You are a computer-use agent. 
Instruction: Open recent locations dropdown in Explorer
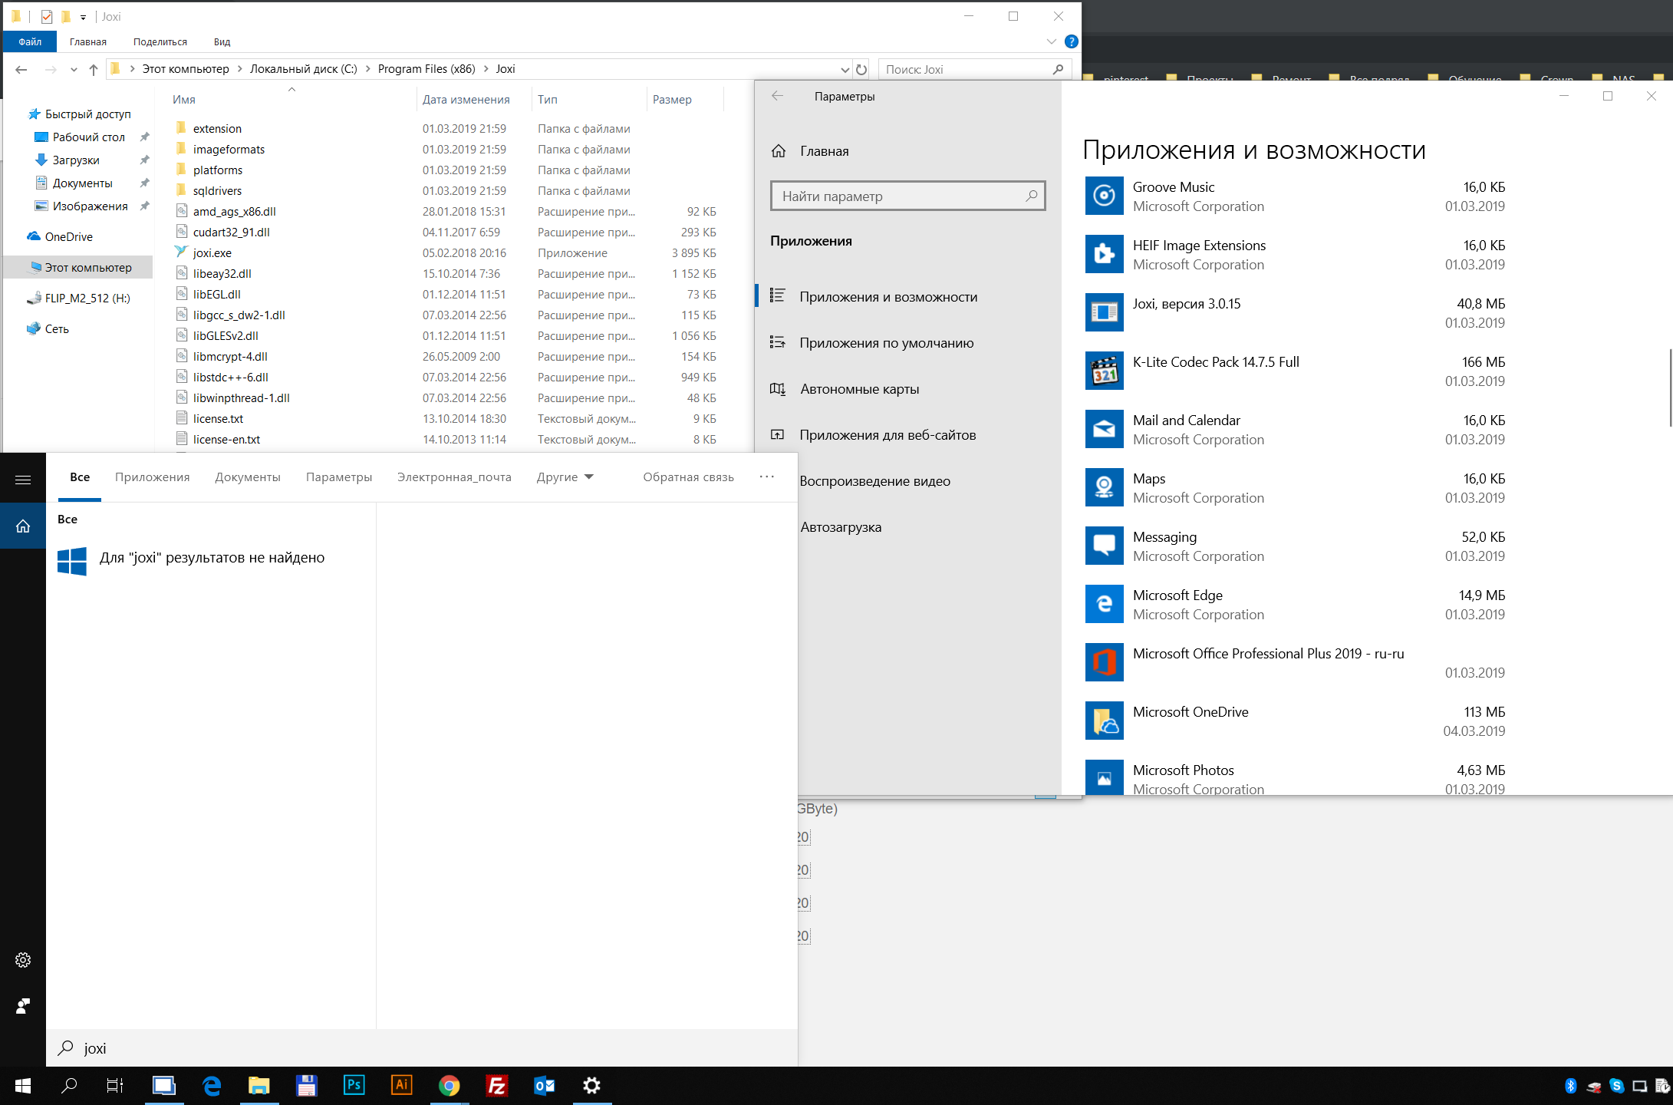(x=74, y=69)
